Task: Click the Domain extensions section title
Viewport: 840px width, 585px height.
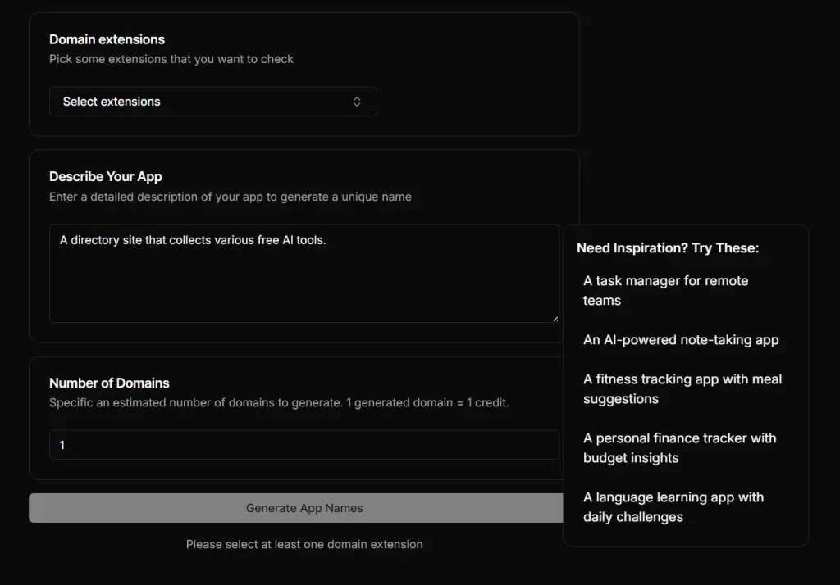Action: pyautogui.click(x=107, y=39)
